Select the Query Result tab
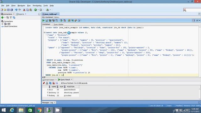The height and width of the screenshot is (113, 201). coord(65,80)
